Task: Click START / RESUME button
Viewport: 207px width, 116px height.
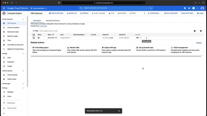Action: pyautogui.click(x=98, y=13)
